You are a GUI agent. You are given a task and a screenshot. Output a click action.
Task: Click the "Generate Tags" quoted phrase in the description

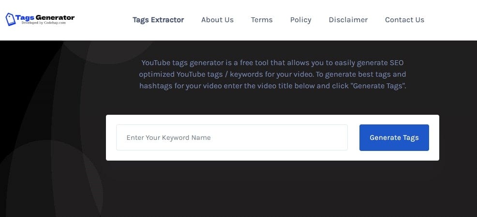point(377,86)
